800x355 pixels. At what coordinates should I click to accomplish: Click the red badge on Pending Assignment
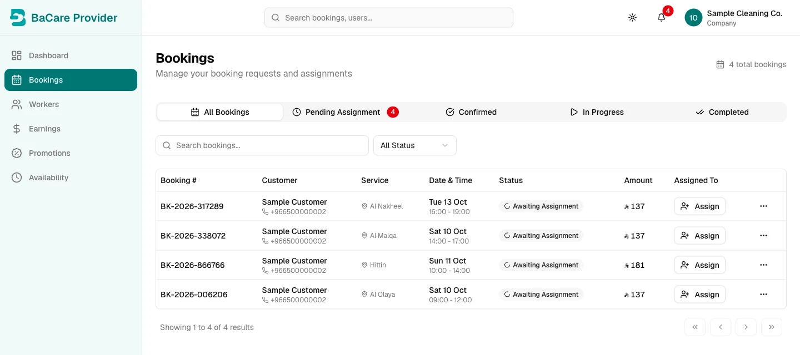pos(393,112)
